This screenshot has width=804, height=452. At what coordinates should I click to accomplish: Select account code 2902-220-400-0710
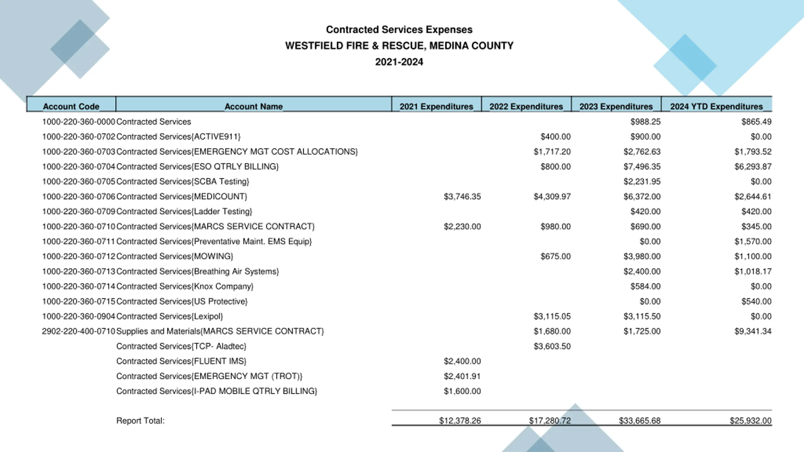tap(79, 331)
